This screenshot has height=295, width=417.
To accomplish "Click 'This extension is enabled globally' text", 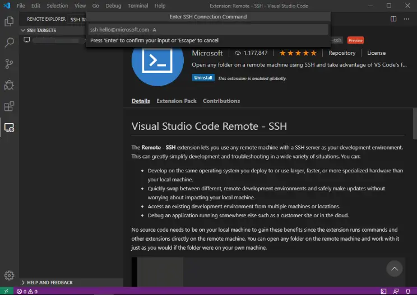I will point(252,78).
